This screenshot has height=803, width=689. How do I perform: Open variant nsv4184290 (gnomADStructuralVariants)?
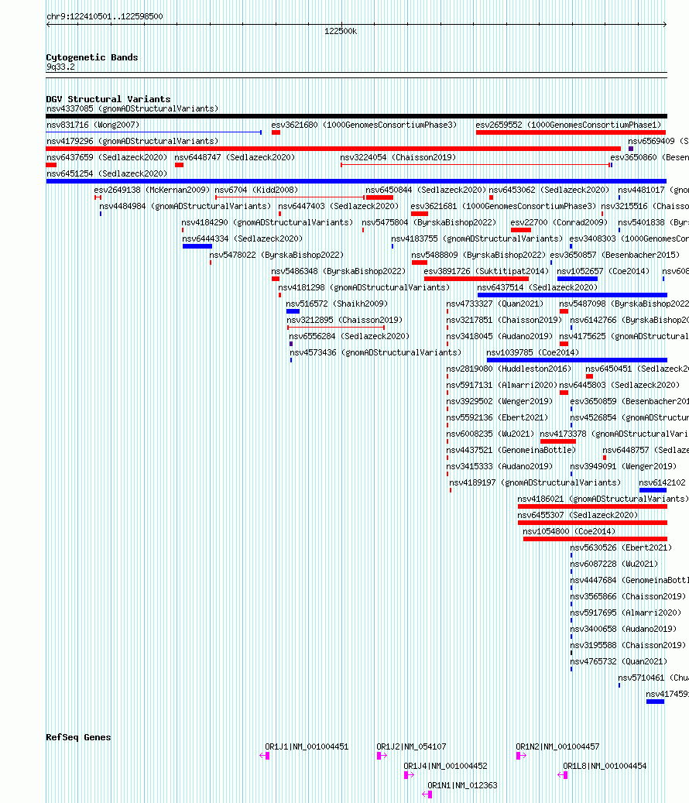(266, 223)
